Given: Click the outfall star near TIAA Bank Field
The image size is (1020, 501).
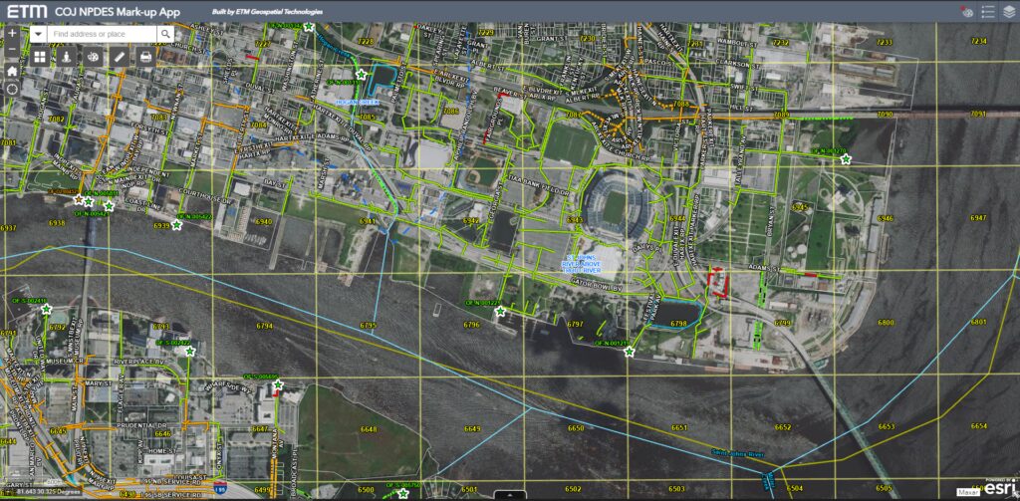Looking at the screenshot, I should pos(629,350).
